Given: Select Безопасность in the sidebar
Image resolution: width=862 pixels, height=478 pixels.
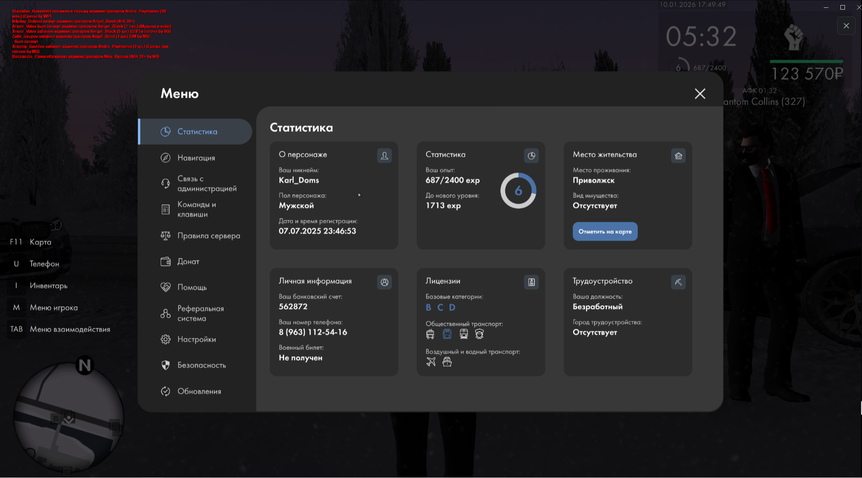Looking at the screenshot, I should point(201,365).
